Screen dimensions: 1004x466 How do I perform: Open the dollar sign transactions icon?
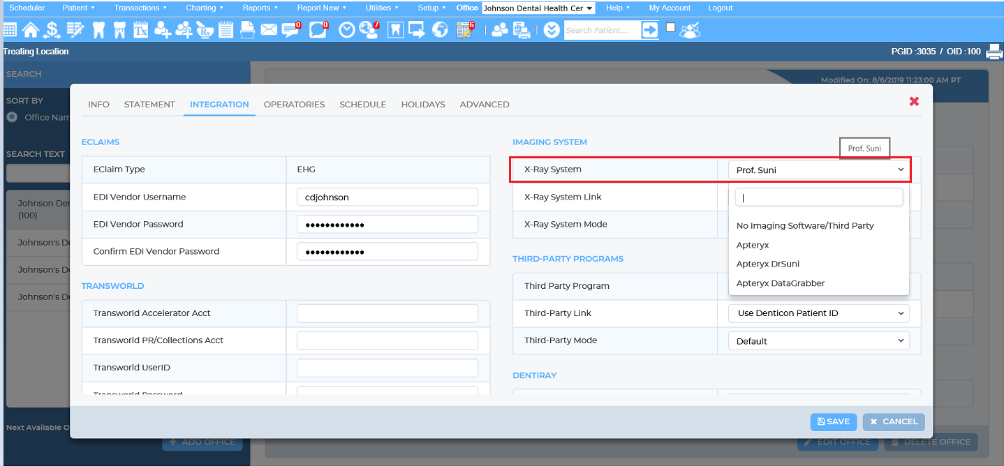coord(52,30)
